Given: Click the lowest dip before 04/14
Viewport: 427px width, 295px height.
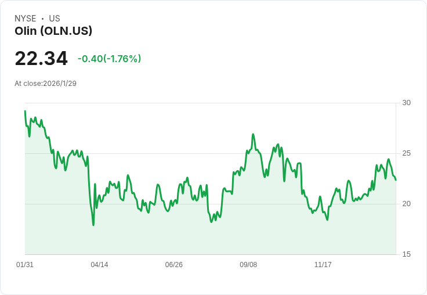Looking at the screenshot, I should coord(93,225).
